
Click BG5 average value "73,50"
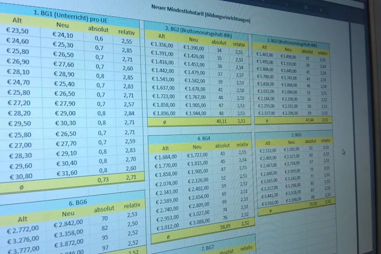[313, 204]
